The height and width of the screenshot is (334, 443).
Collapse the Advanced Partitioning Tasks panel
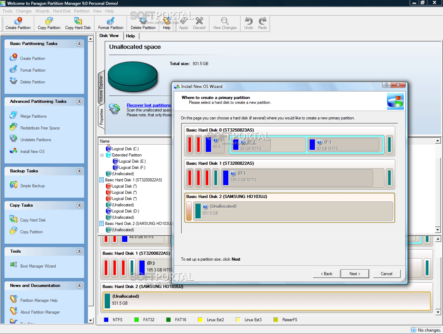tap(79, 101)
